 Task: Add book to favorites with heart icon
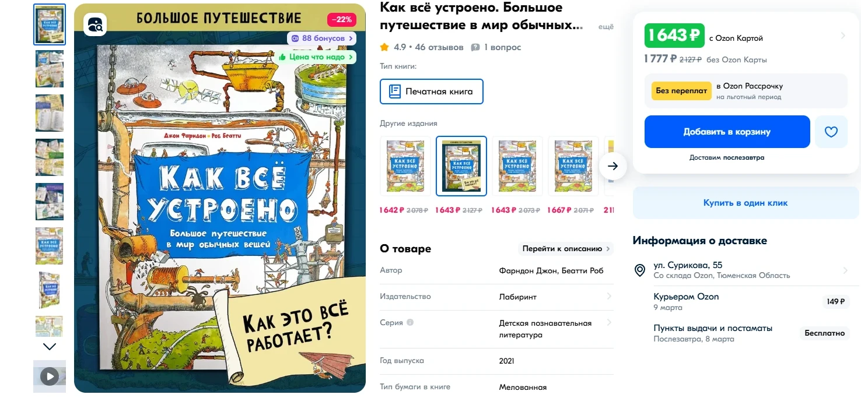click(831, 132)
